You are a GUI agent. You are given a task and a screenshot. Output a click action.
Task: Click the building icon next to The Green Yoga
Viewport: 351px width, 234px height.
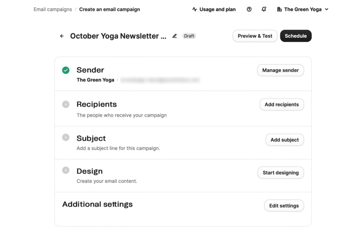tap(279, 9)
